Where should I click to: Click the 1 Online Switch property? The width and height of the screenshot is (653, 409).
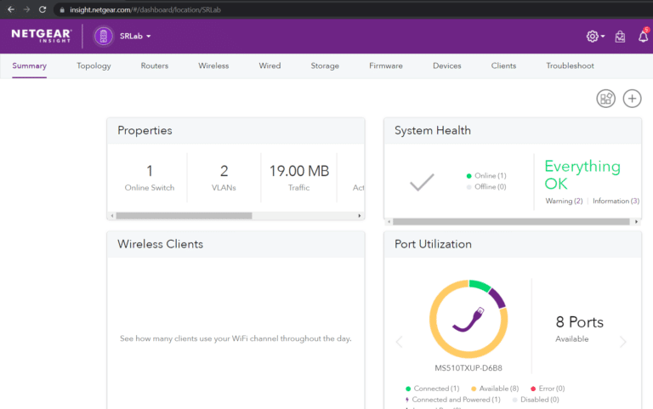pos(150,178)
